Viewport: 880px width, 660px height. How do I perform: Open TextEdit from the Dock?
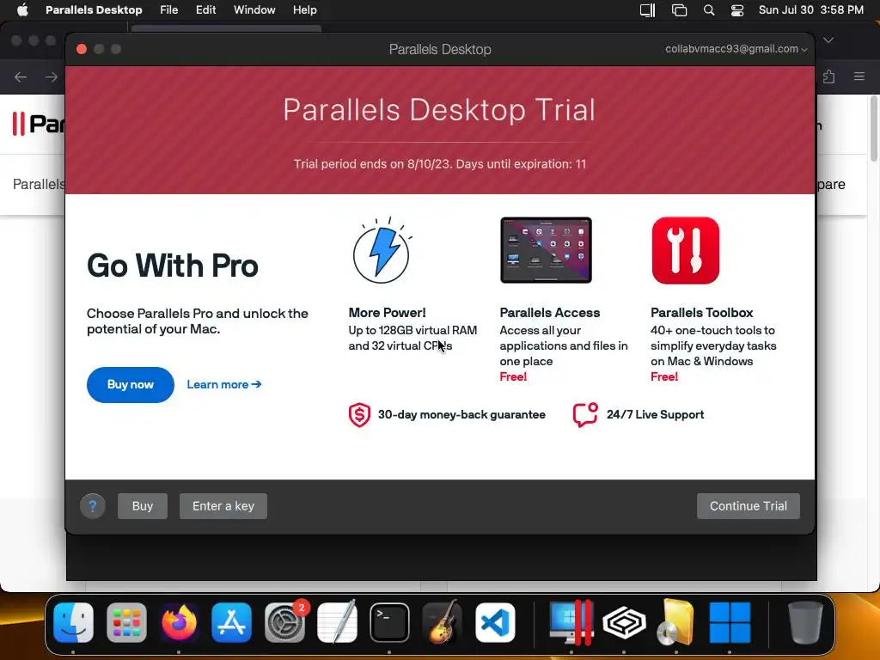click(x=337, y=622)
